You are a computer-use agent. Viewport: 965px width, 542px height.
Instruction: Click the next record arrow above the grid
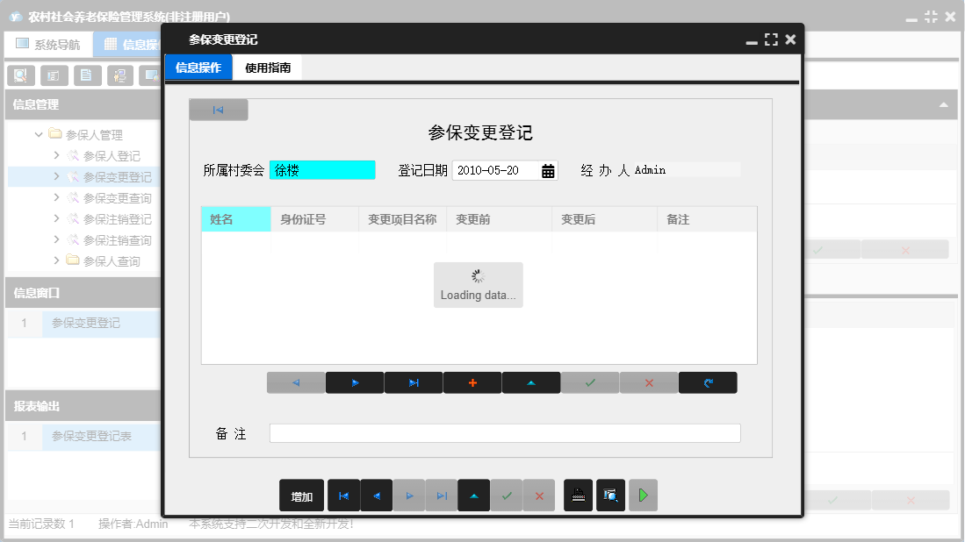point(355,382)
